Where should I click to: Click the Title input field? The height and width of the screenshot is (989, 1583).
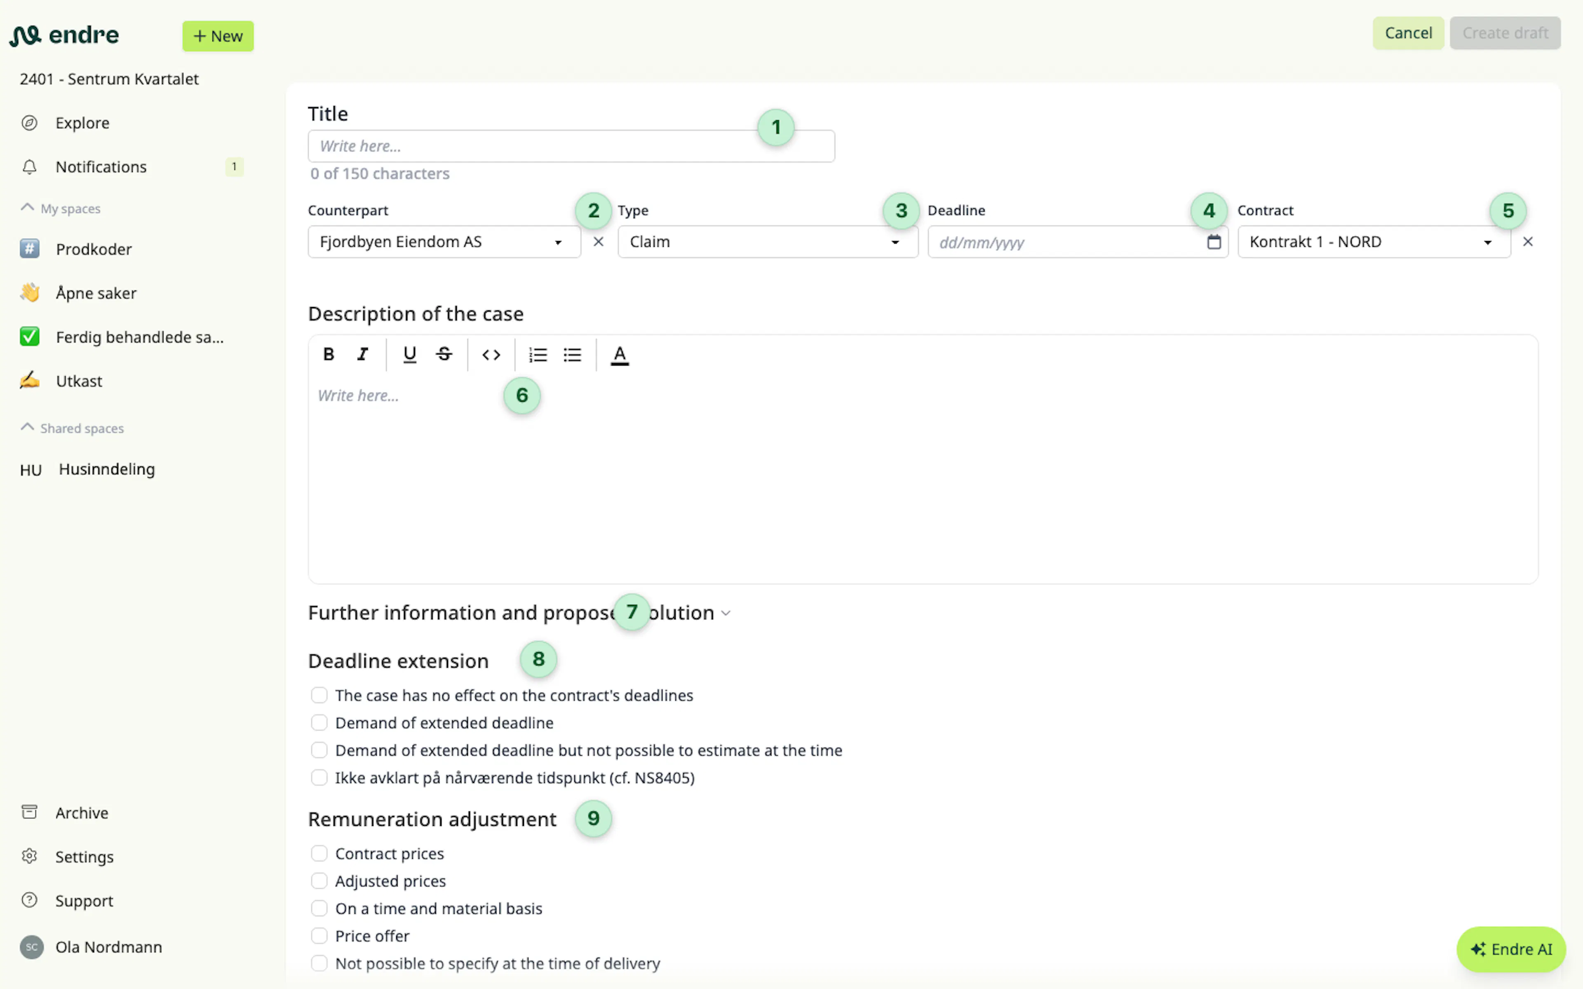[x=571, y=146]
